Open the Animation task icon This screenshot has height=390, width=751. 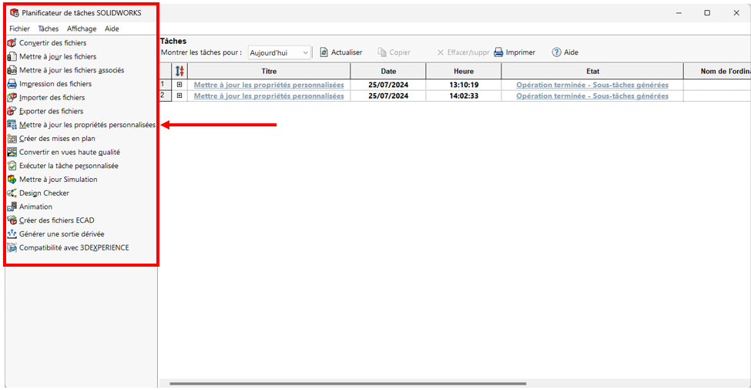pyautogui.click(x=12, y=207)
